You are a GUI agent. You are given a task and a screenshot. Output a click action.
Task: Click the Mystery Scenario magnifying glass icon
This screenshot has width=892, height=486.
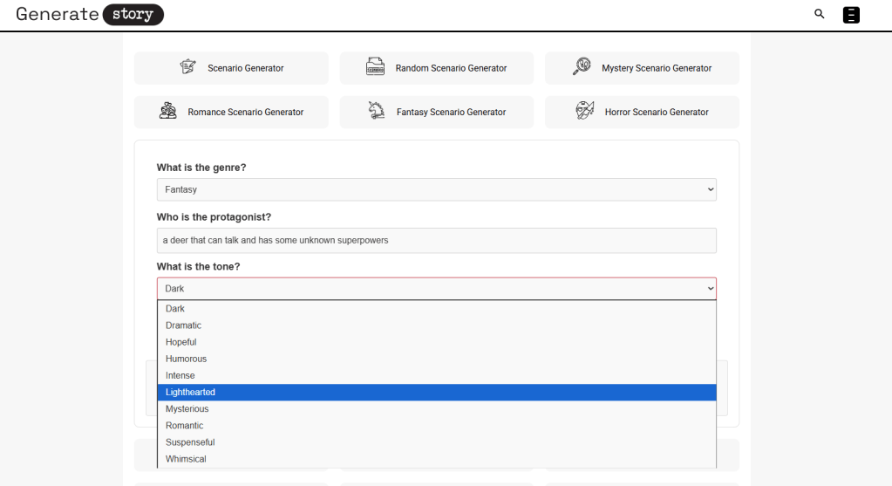582,67
